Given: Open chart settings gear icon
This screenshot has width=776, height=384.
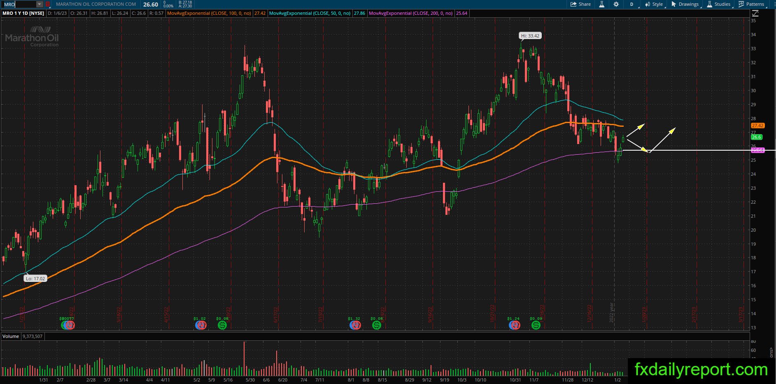Looking at the screenshot, I should pyautogui.click(x=616, y=4).
